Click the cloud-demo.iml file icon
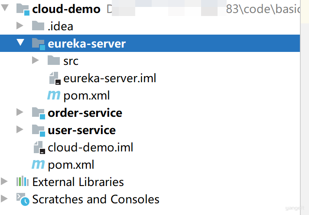 click(39, 148)
